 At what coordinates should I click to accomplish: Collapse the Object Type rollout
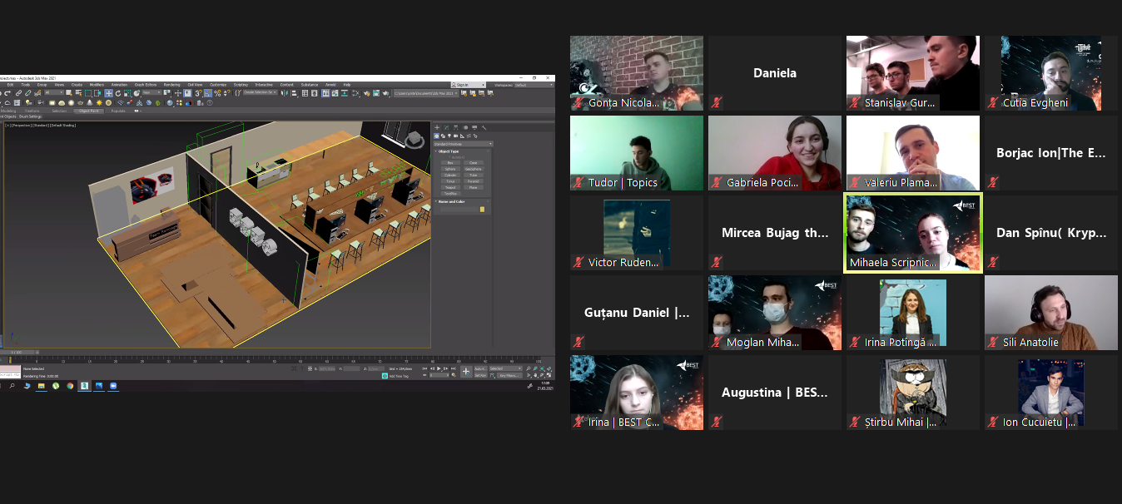click(448, 151)
